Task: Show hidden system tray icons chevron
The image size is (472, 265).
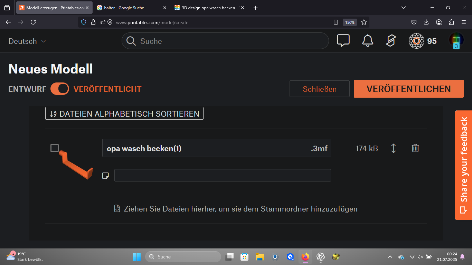Action: (x=390, y=257)
